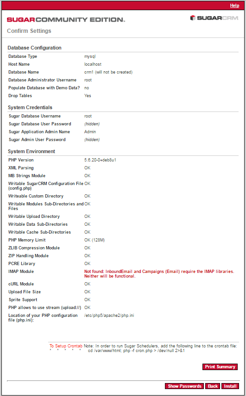Viewport: 246px width, 396px height.
Task: Select the 'OK (128M)' memory limit value
Action: coord(95,240)
